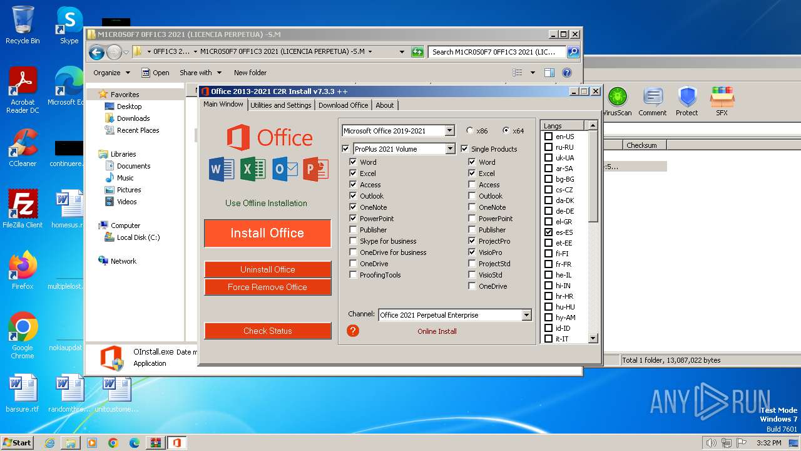Click the Checksum column header in WinRAR

(x=645, y=145)
